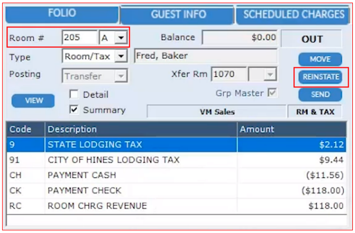This screenshot has width=355, height=233.
Task: Expand the Posting Transfer dropdown
Action: 121,76
